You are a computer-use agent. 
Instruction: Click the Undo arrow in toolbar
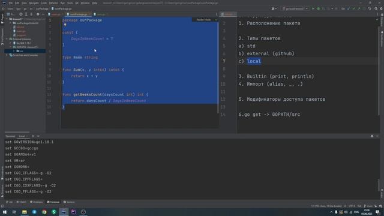tap(370, 8)
